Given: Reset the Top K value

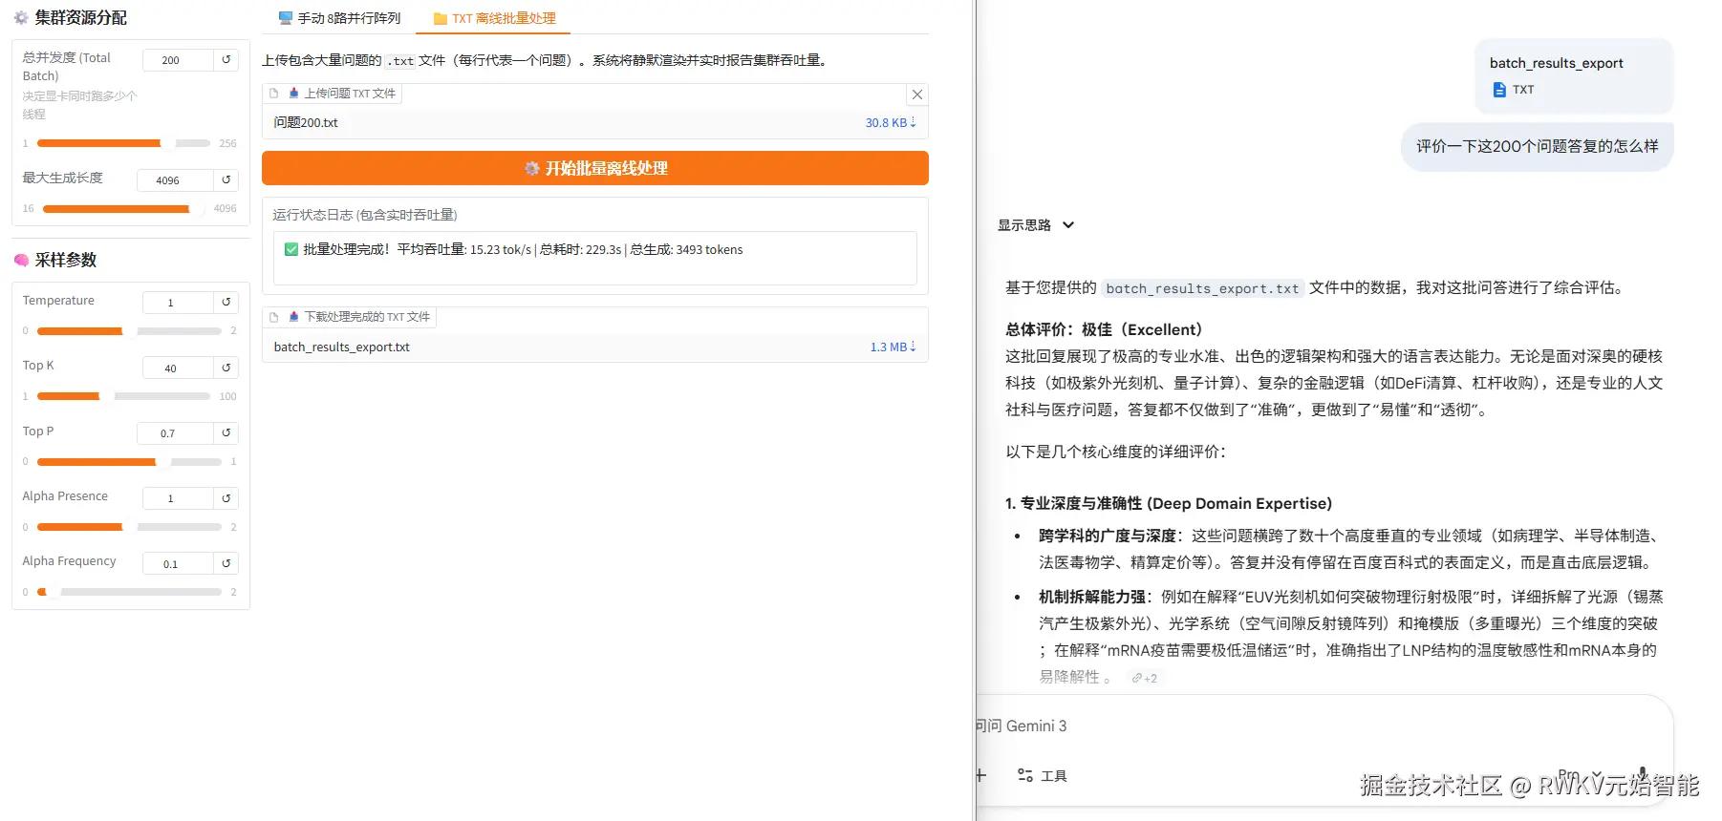Looking at the screenshot, I should [226, 368].
